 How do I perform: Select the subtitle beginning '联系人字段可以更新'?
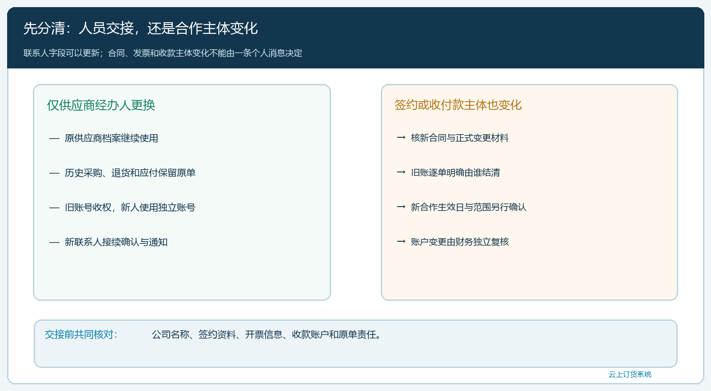(163, 53)
